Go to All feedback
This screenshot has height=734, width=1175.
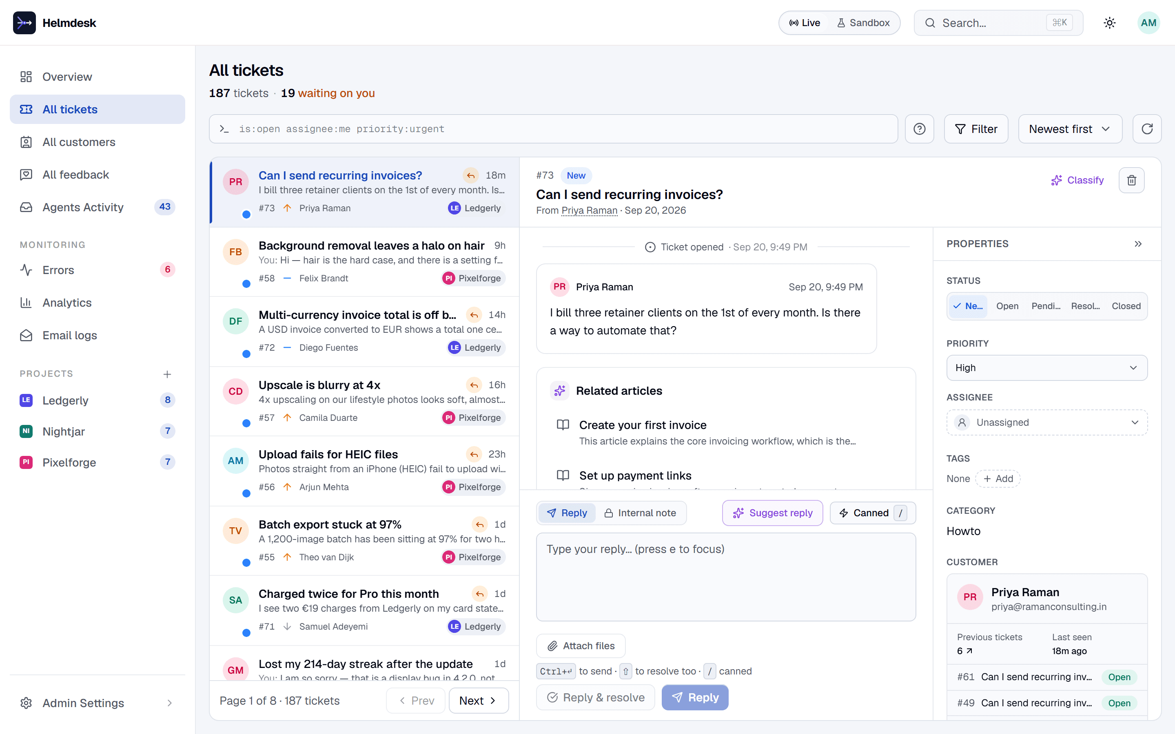[x=97, y=174]
